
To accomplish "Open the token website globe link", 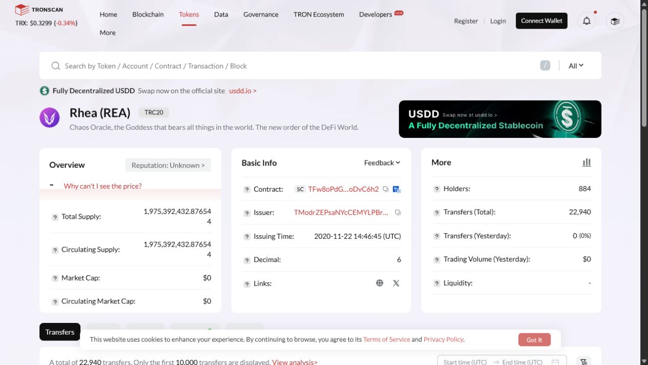I will 380,283.
